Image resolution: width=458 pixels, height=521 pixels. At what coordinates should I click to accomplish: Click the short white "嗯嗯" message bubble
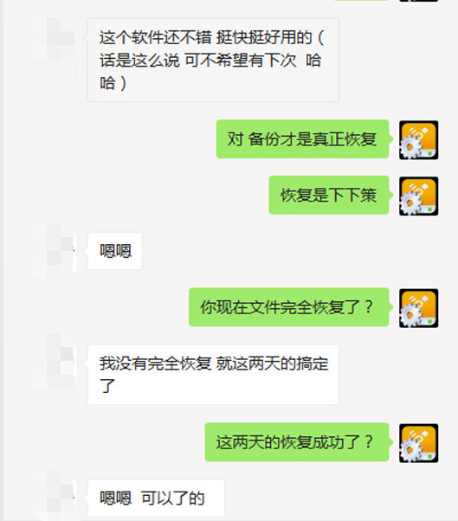[x=115, y=251]
